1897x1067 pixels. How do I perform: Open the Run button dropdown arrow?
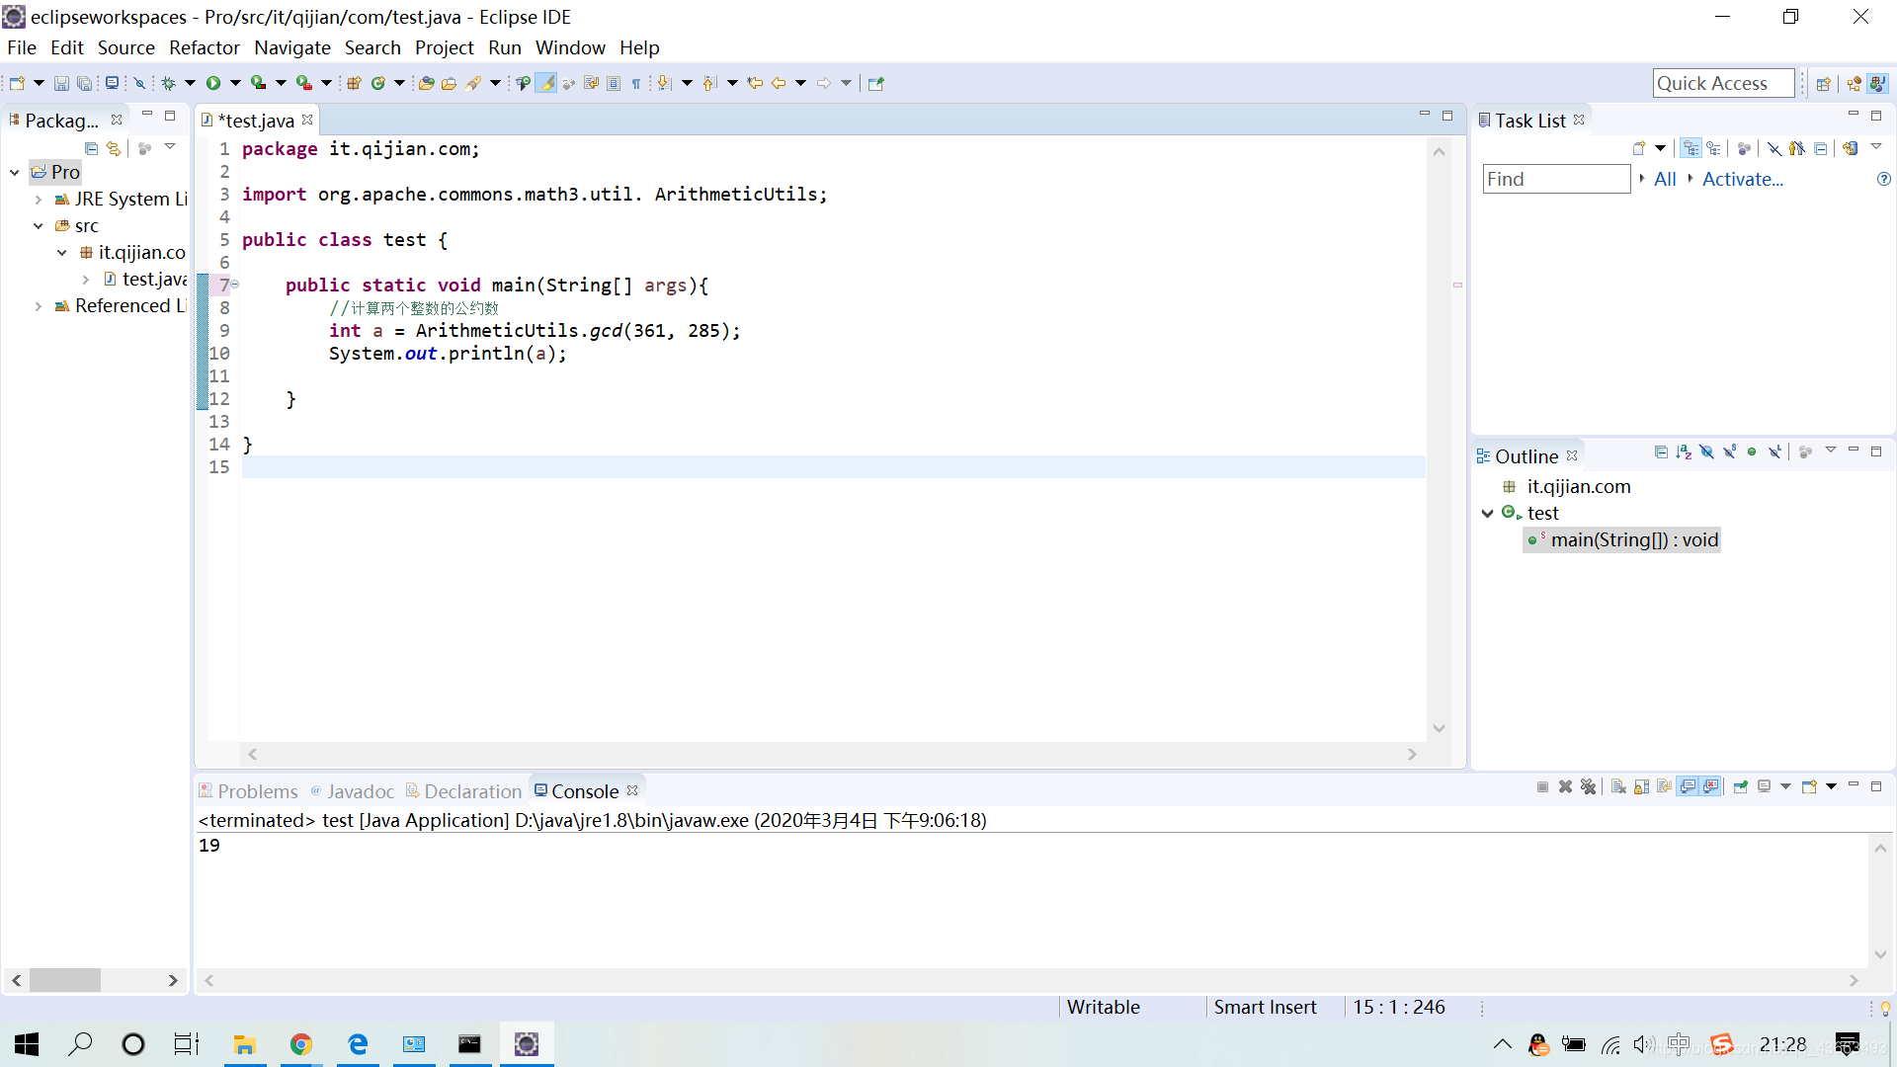click(235, 83)
